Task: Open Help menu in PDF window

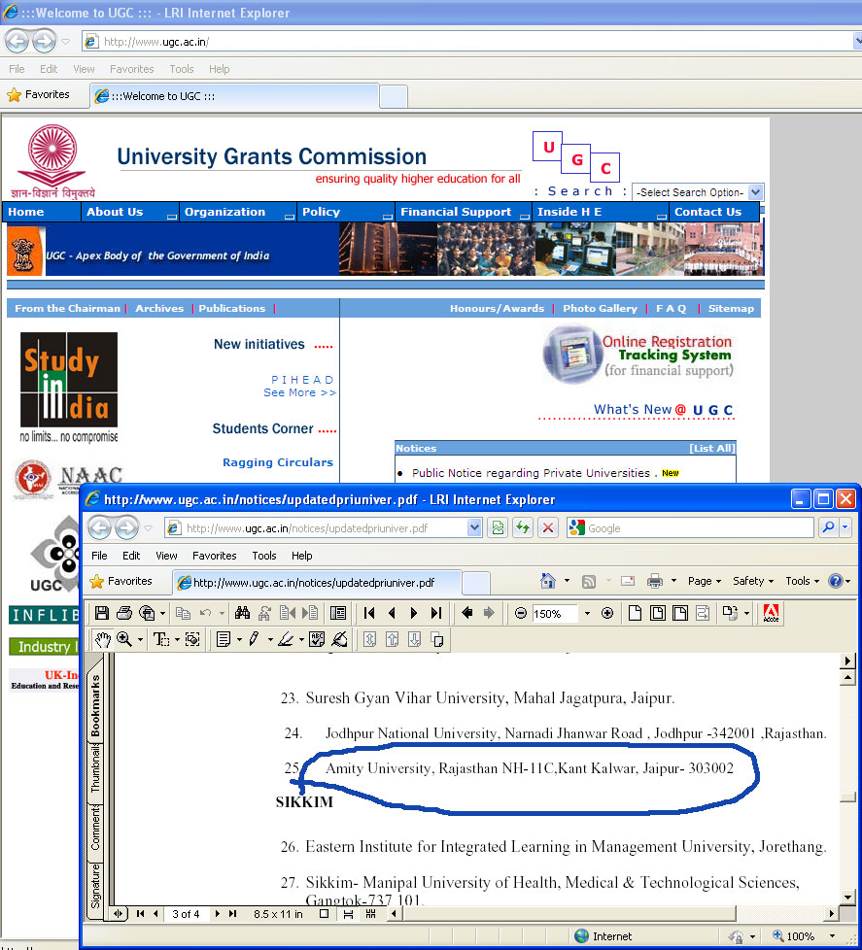Action: [302, 556]
